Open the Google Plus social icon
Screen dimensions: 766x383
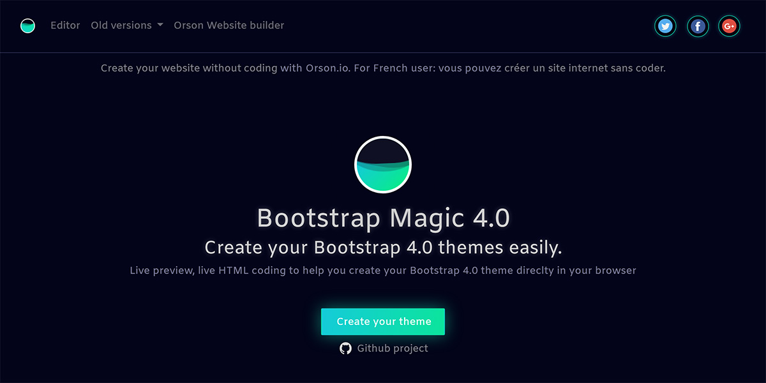tap(729, 26)
